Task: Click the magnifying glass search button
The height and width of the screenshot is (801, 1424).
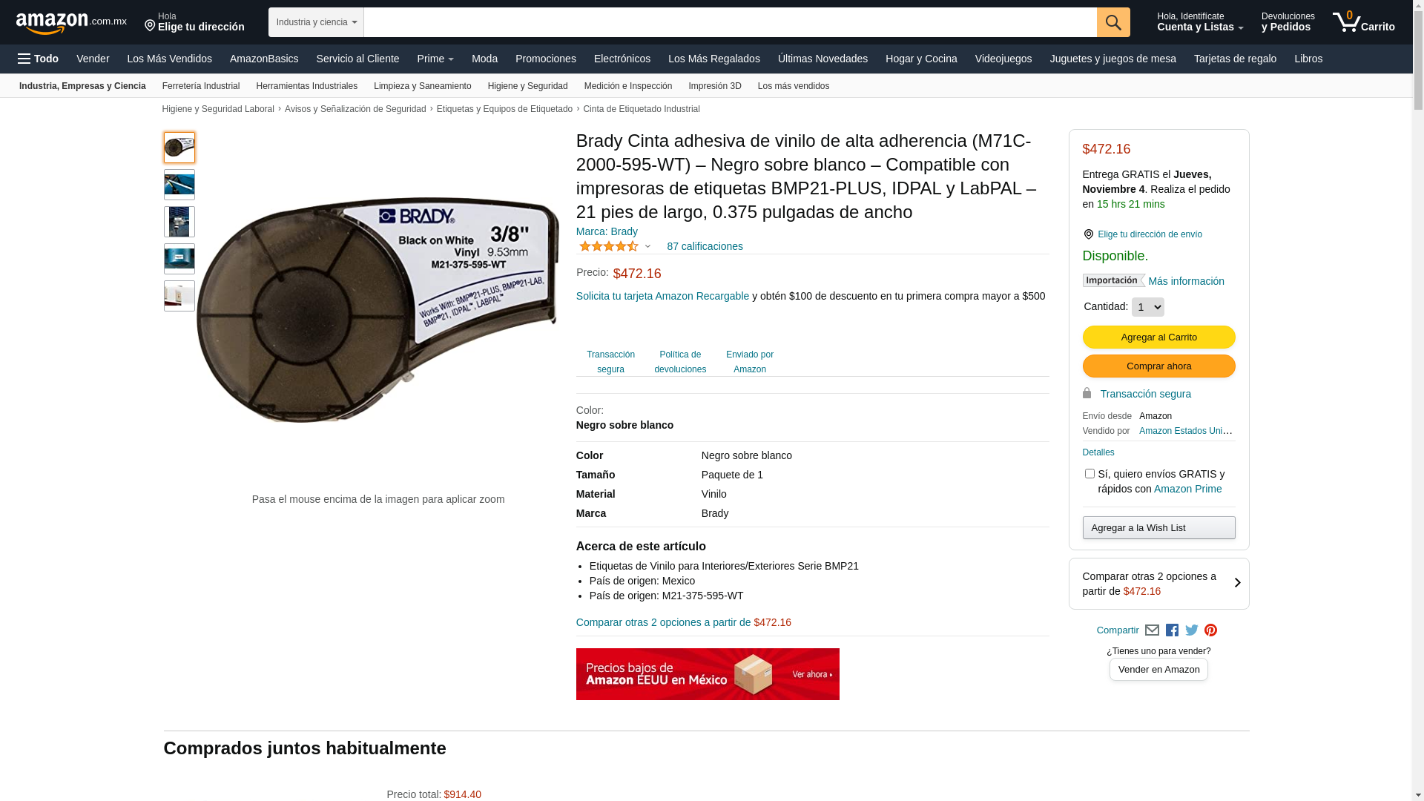Action: [1112, 22]
